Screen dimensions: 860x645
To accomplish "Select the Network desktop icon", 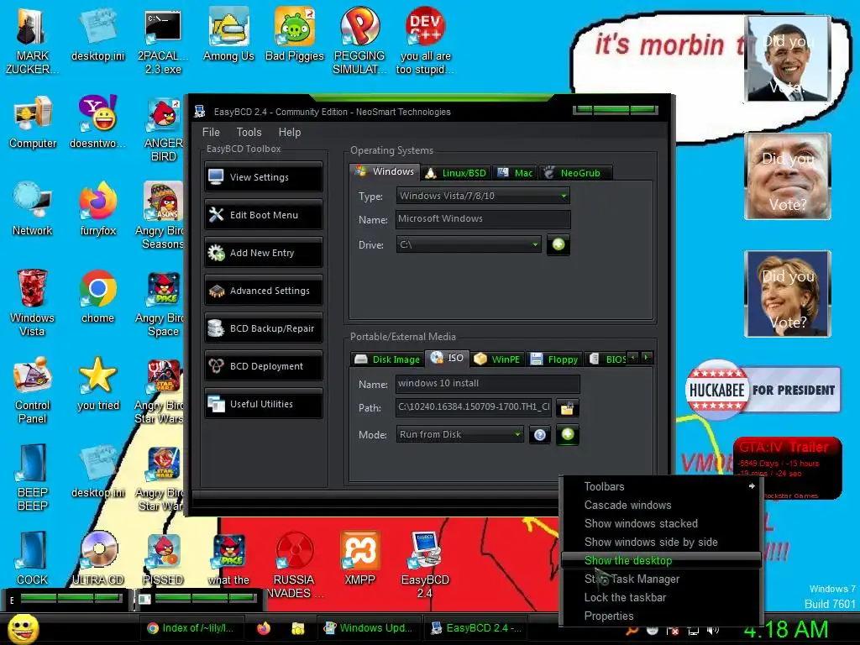I will [x=33, y=210].
